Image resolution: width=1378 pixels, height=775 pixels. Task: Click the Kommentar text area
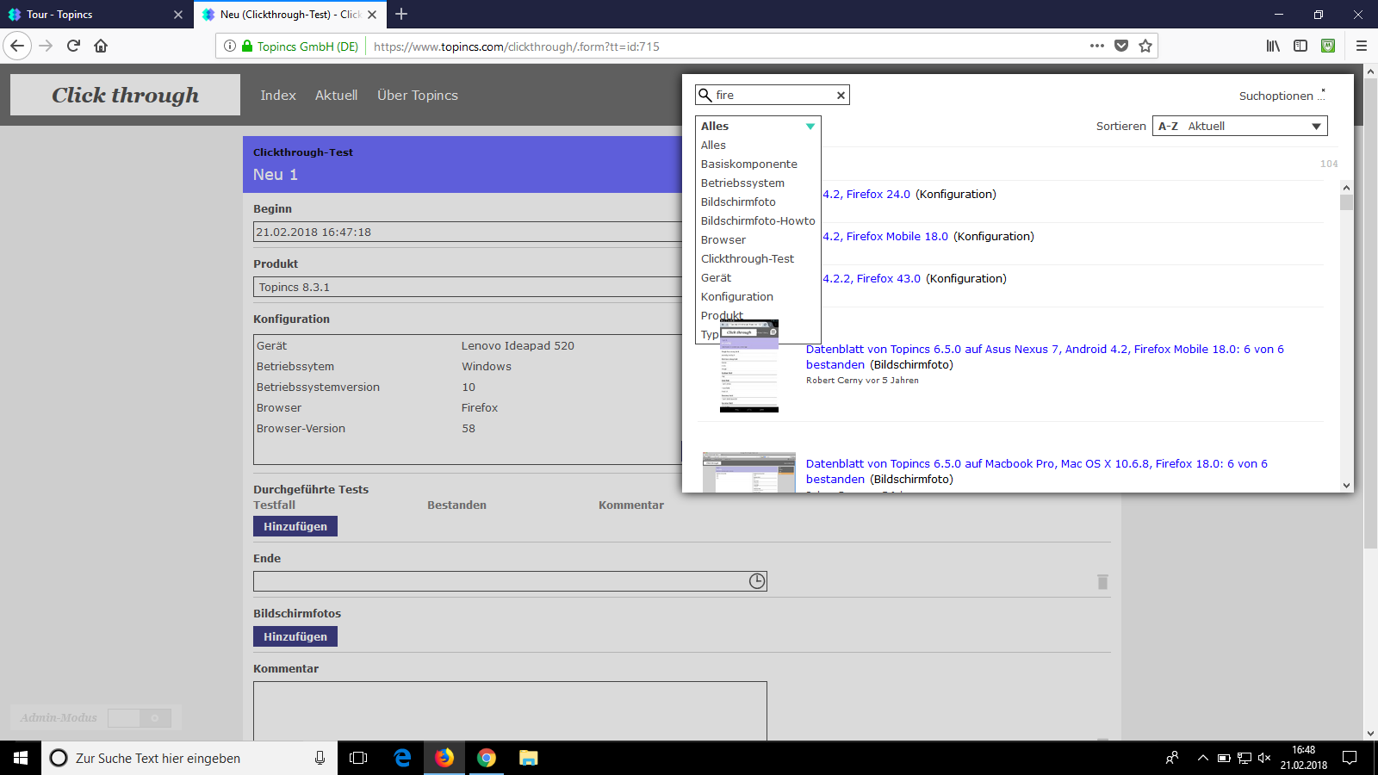[510, 710]
